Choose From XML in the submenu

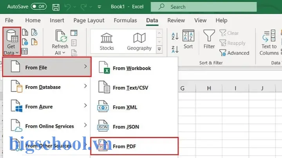point(134,107)
